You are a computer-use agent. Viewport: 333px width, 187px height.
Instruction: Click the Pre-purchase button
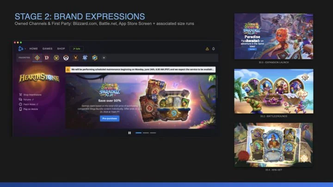point(110,119)
